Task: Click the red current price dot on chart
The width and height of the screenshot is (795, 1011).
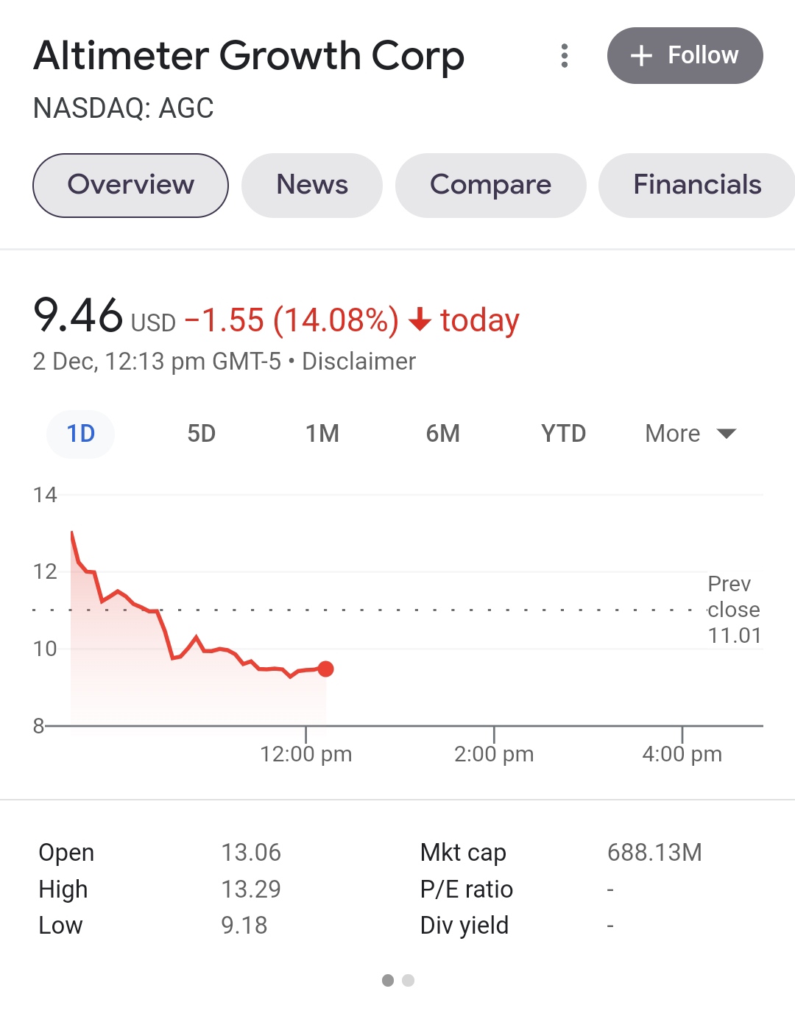Action: [x=325, y=669]
